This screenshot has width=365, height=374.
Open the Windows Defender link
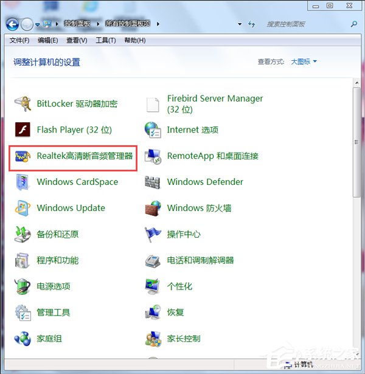coord(205,182)
